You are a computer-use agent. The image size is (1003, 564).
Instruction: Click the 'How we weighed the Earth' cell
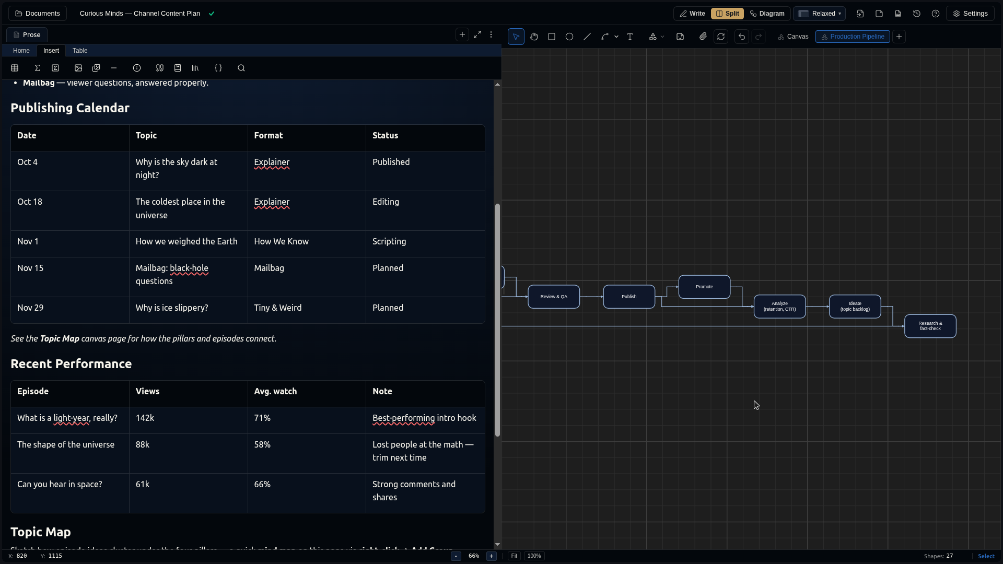(x=189, y=244)
